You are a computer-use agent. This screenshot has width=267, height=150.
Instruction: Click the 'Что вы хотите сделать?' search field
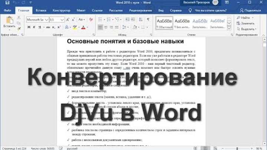point(211,10)
